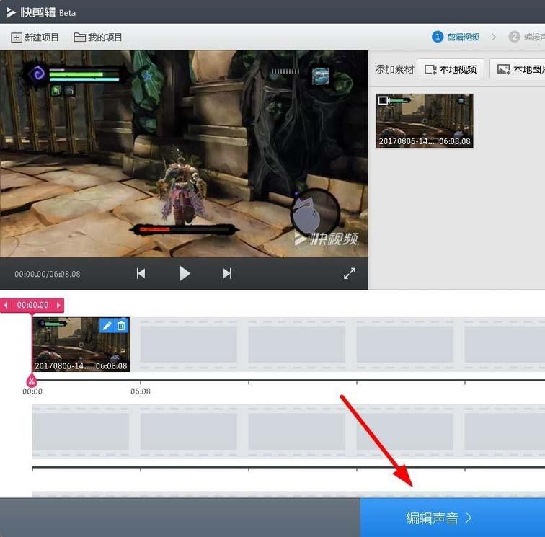Expand the video preview to fullscreen
Image resolution: width=545 pixels, height=537 pixels.
coord(350,273)
